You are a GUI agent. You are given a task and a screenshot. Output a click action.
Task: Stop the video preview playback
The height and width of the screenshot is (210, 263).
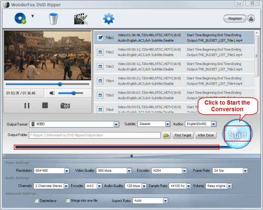coord(45,106)
